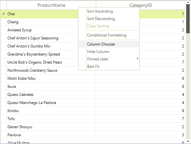Select Chef Anton's Cajun Seasoning cell

[x=42, y=38]
